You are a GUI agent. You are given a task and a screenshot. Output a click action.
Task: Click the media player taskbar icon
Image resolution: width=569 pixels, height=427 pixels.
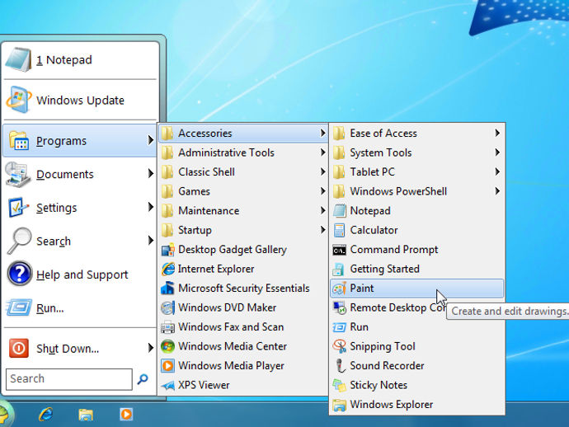(126, 414)
